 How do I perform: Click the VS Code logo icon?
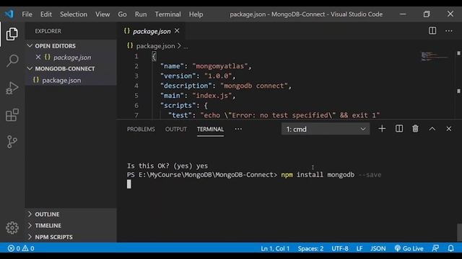[x=9, y=14]
